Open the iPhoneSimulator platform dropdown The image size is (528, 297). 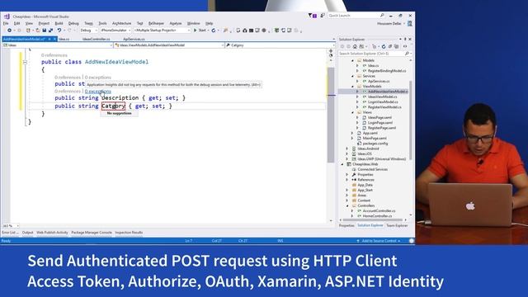(115, 31)
